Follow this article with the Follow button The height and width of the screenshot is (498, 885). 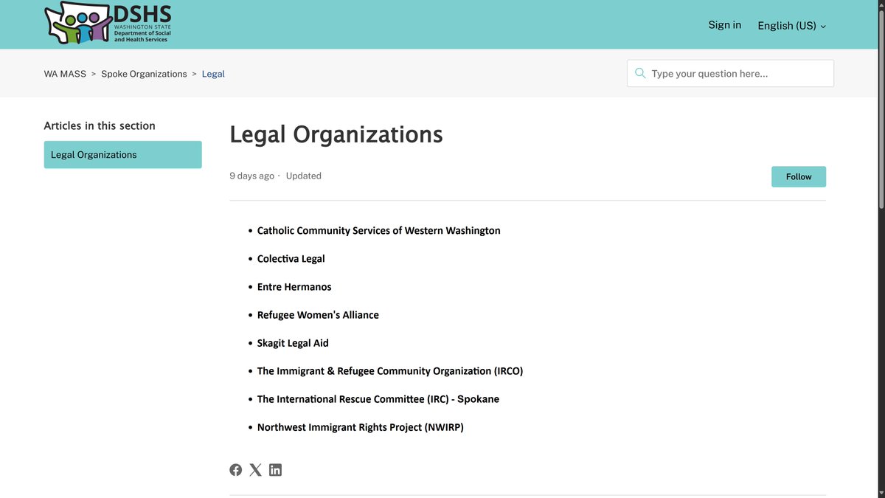click(x=799, y=176)
